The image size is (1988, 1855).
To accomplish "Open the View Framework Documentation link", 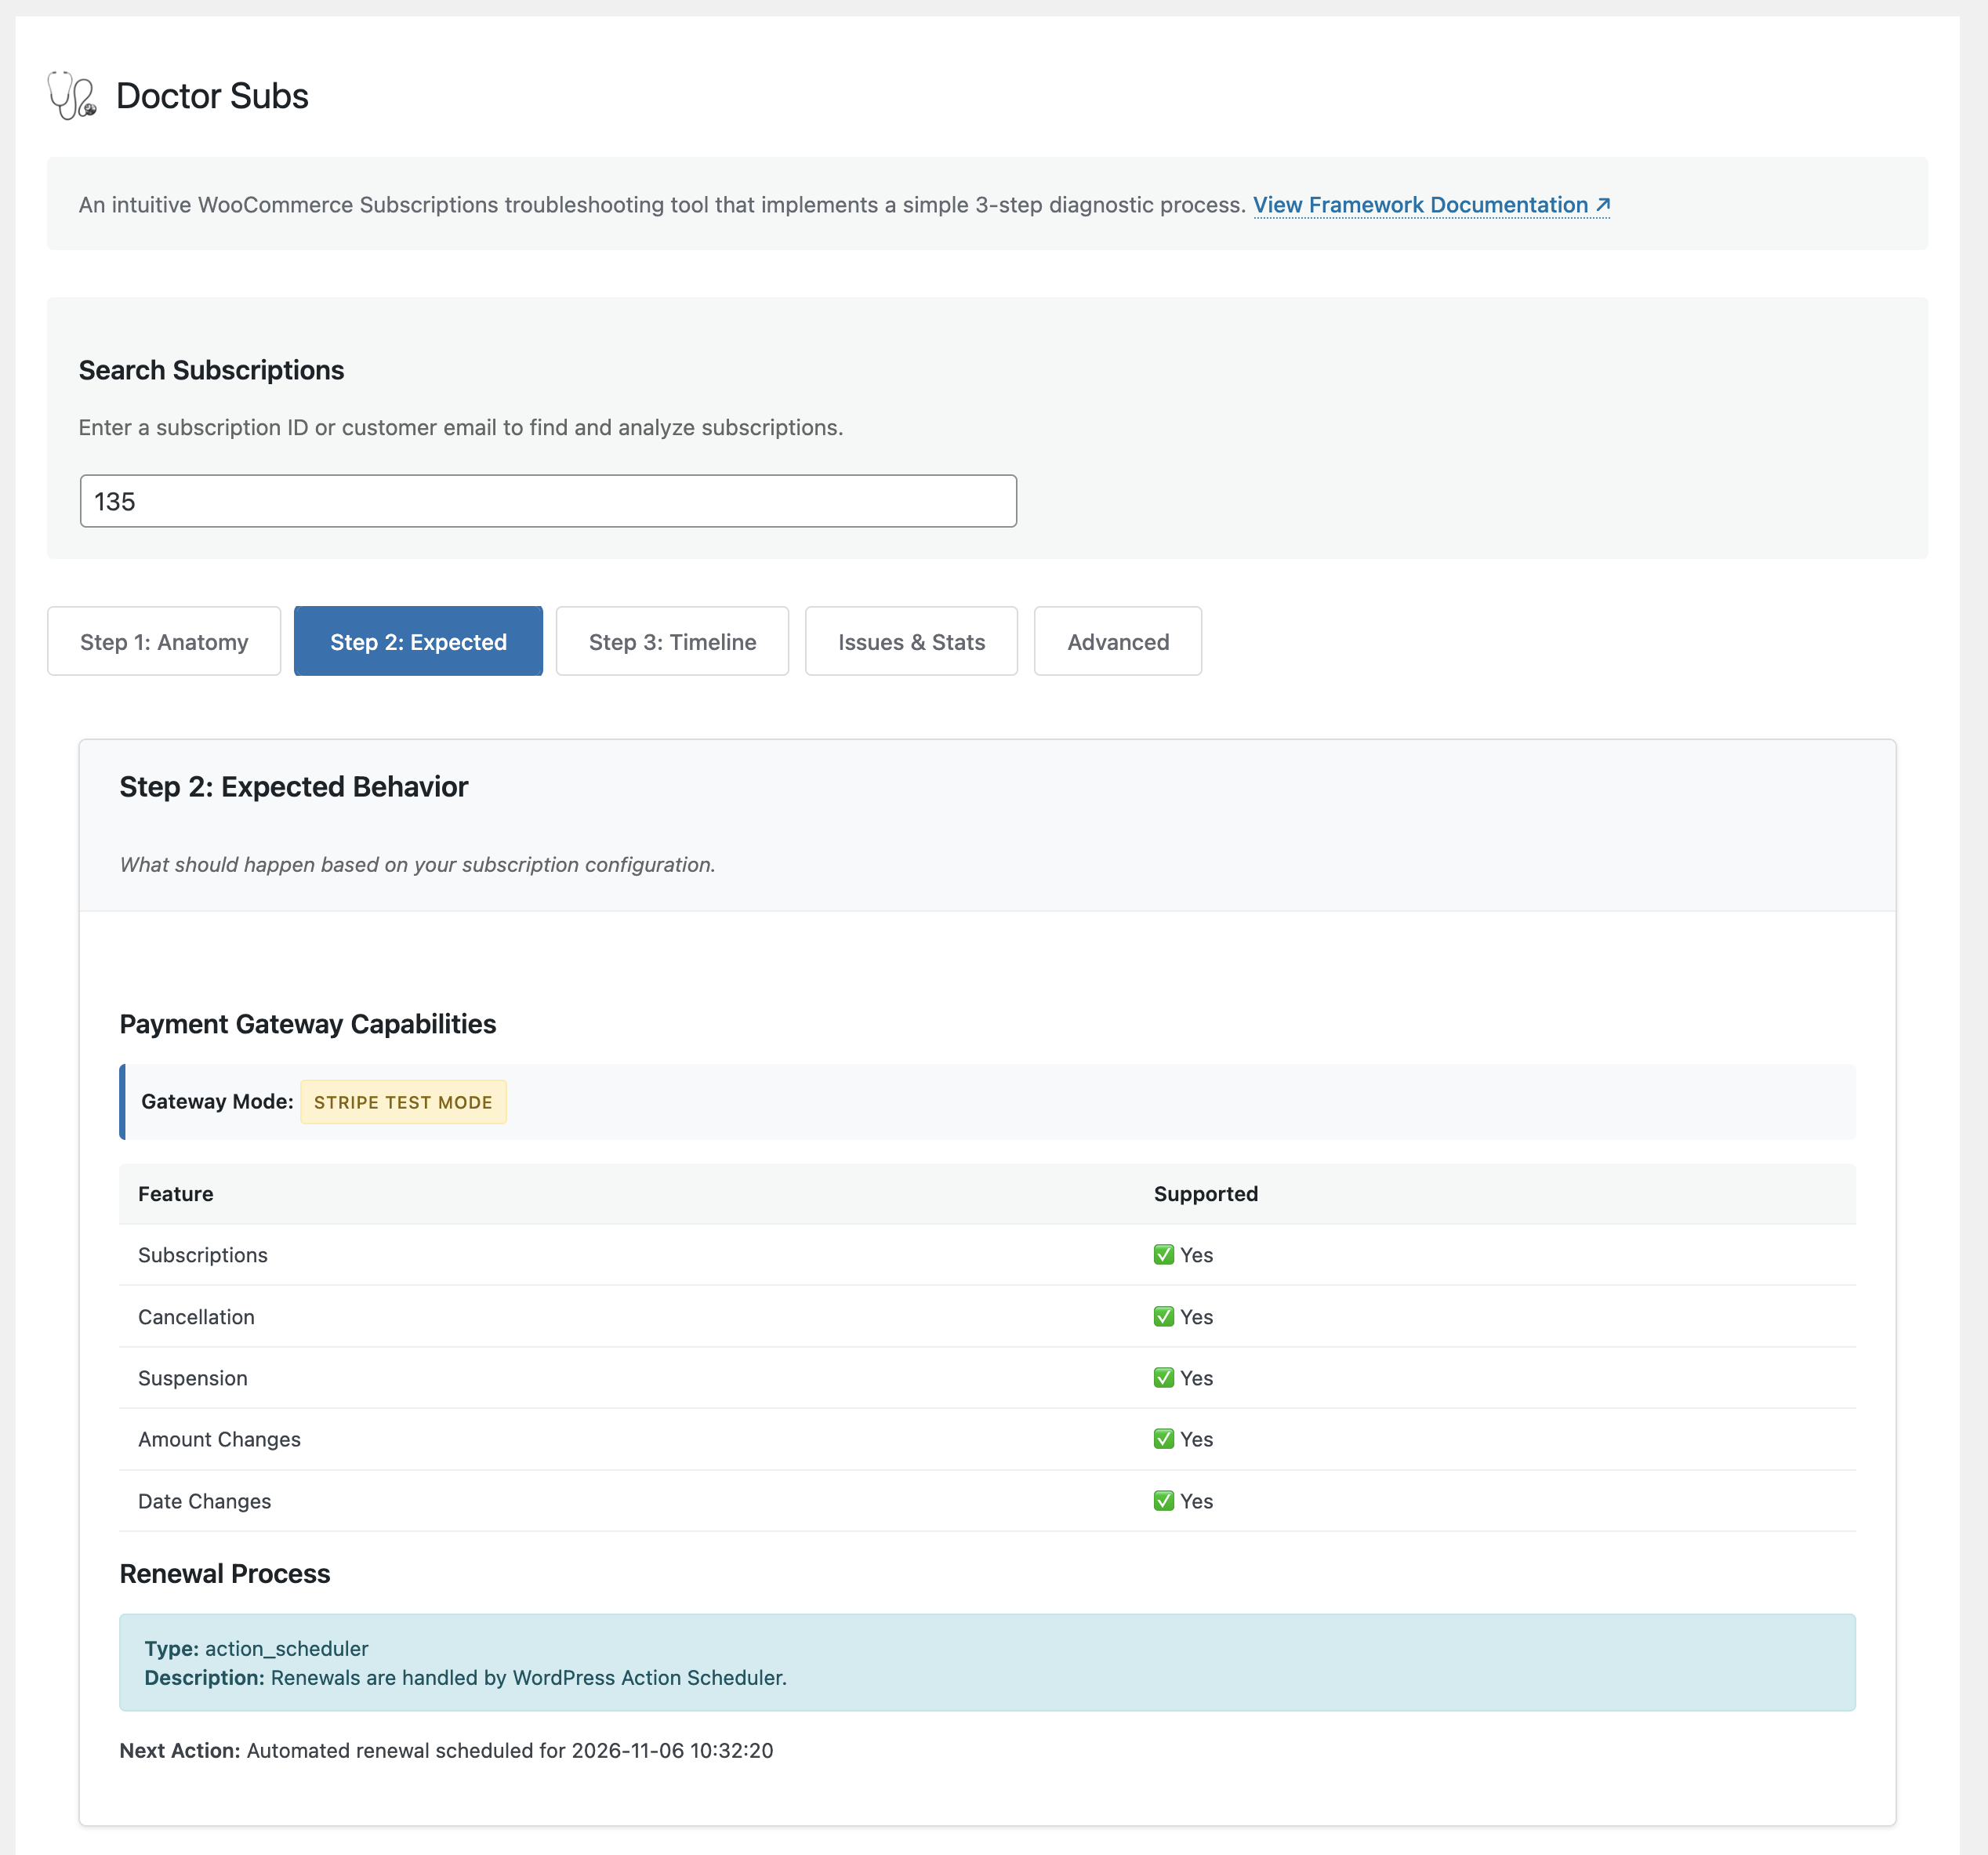I will click(x=1430, y=205).
